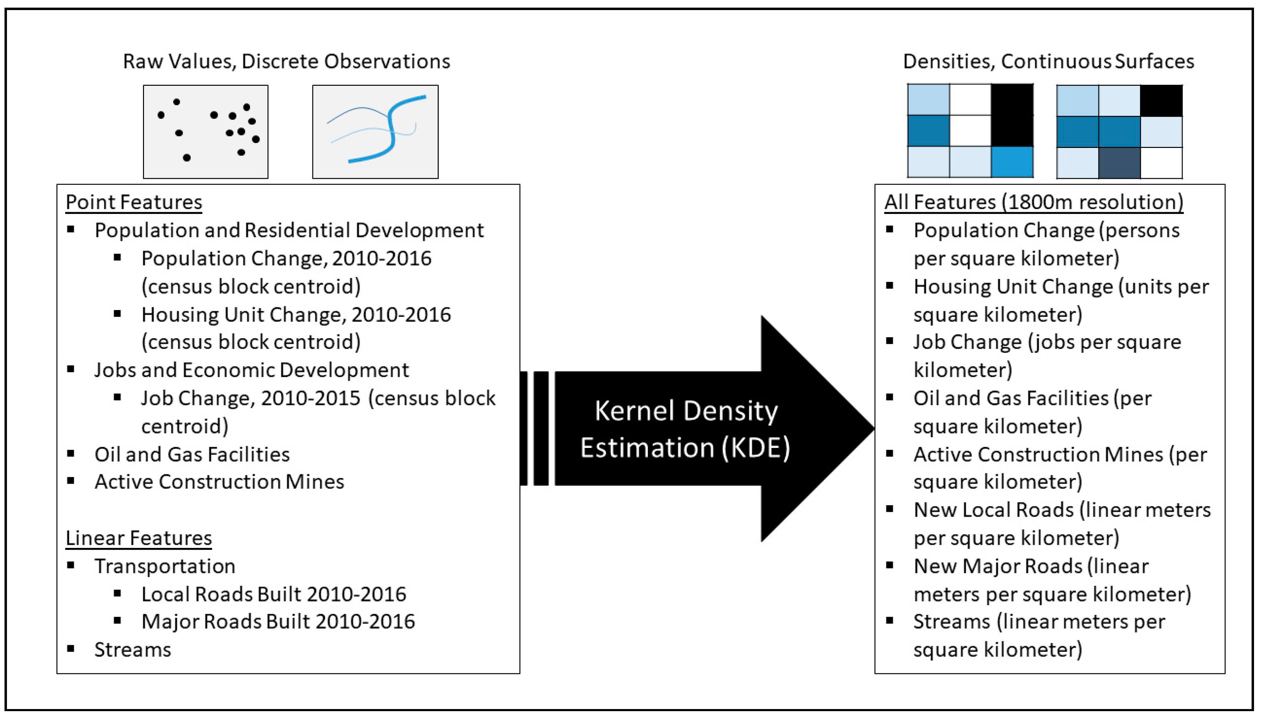Click Streams item under Linear Features
Screen dimensions: 1262x716
click(x=133, y=650)
